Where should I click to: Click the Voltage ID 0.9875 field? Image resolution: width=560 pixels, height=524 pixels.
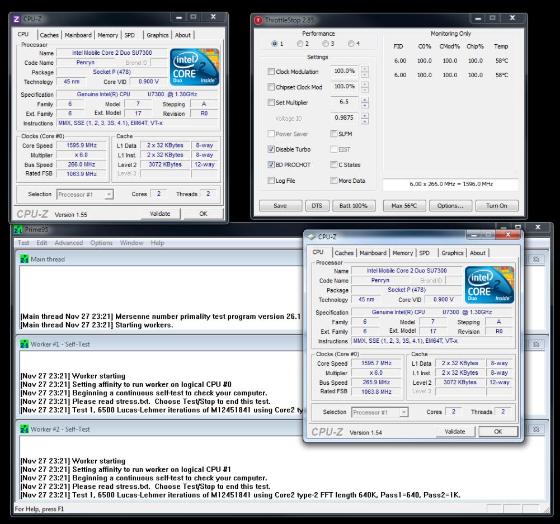pyautogui.click(x=344, y=118)
